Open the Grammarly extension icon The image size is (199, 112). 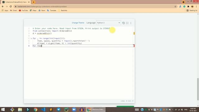[x=184, y=7]
